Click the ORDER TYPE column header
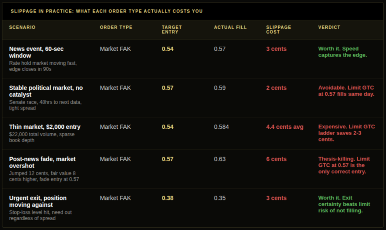 coord(116,27)
